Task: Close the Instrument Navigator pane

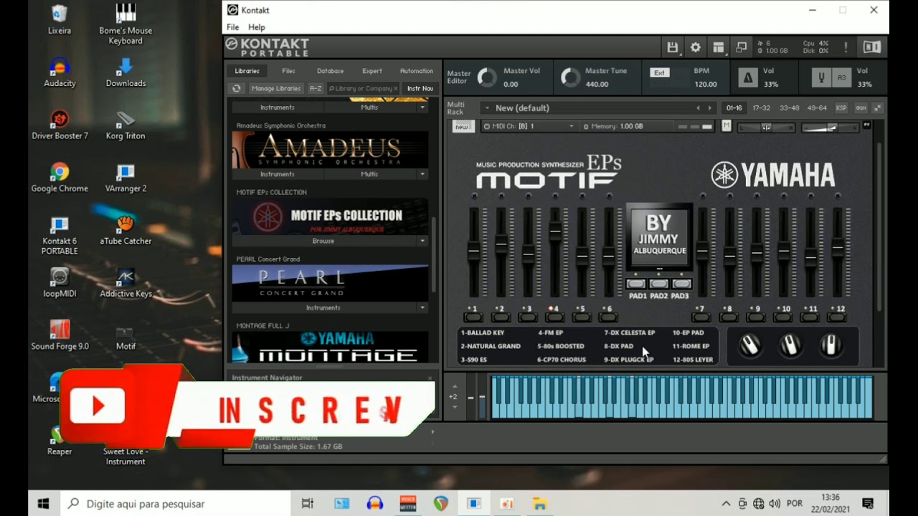Action: click(x=430, y=378)
